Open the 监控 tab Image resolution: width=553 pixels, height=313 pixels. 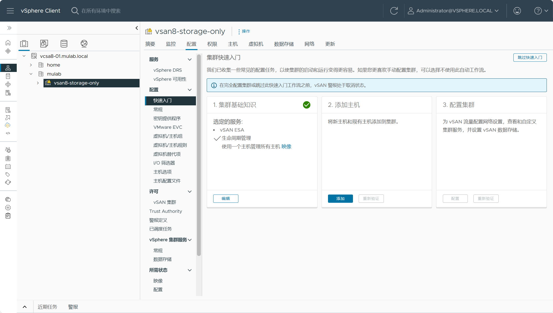tap(171, 44)
